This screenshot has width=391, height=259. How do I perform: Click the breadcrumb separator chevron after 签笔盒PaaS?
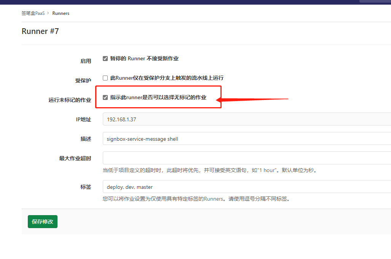click(x=48, y=13)
